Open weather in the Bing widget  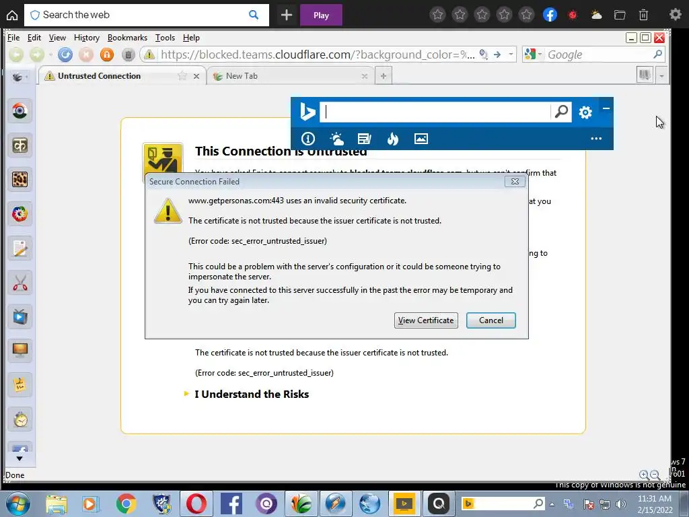coord(336,139)
